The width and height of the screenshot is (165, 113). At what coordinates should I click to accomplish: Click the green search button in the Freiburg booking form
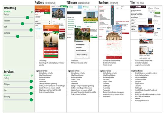point(51,56)
